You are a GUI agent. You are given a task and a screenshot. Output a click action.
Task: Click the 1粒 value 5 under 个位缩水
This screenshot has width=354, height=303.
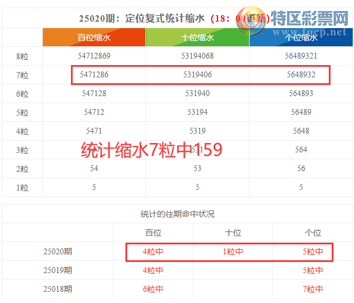(301, 187)
